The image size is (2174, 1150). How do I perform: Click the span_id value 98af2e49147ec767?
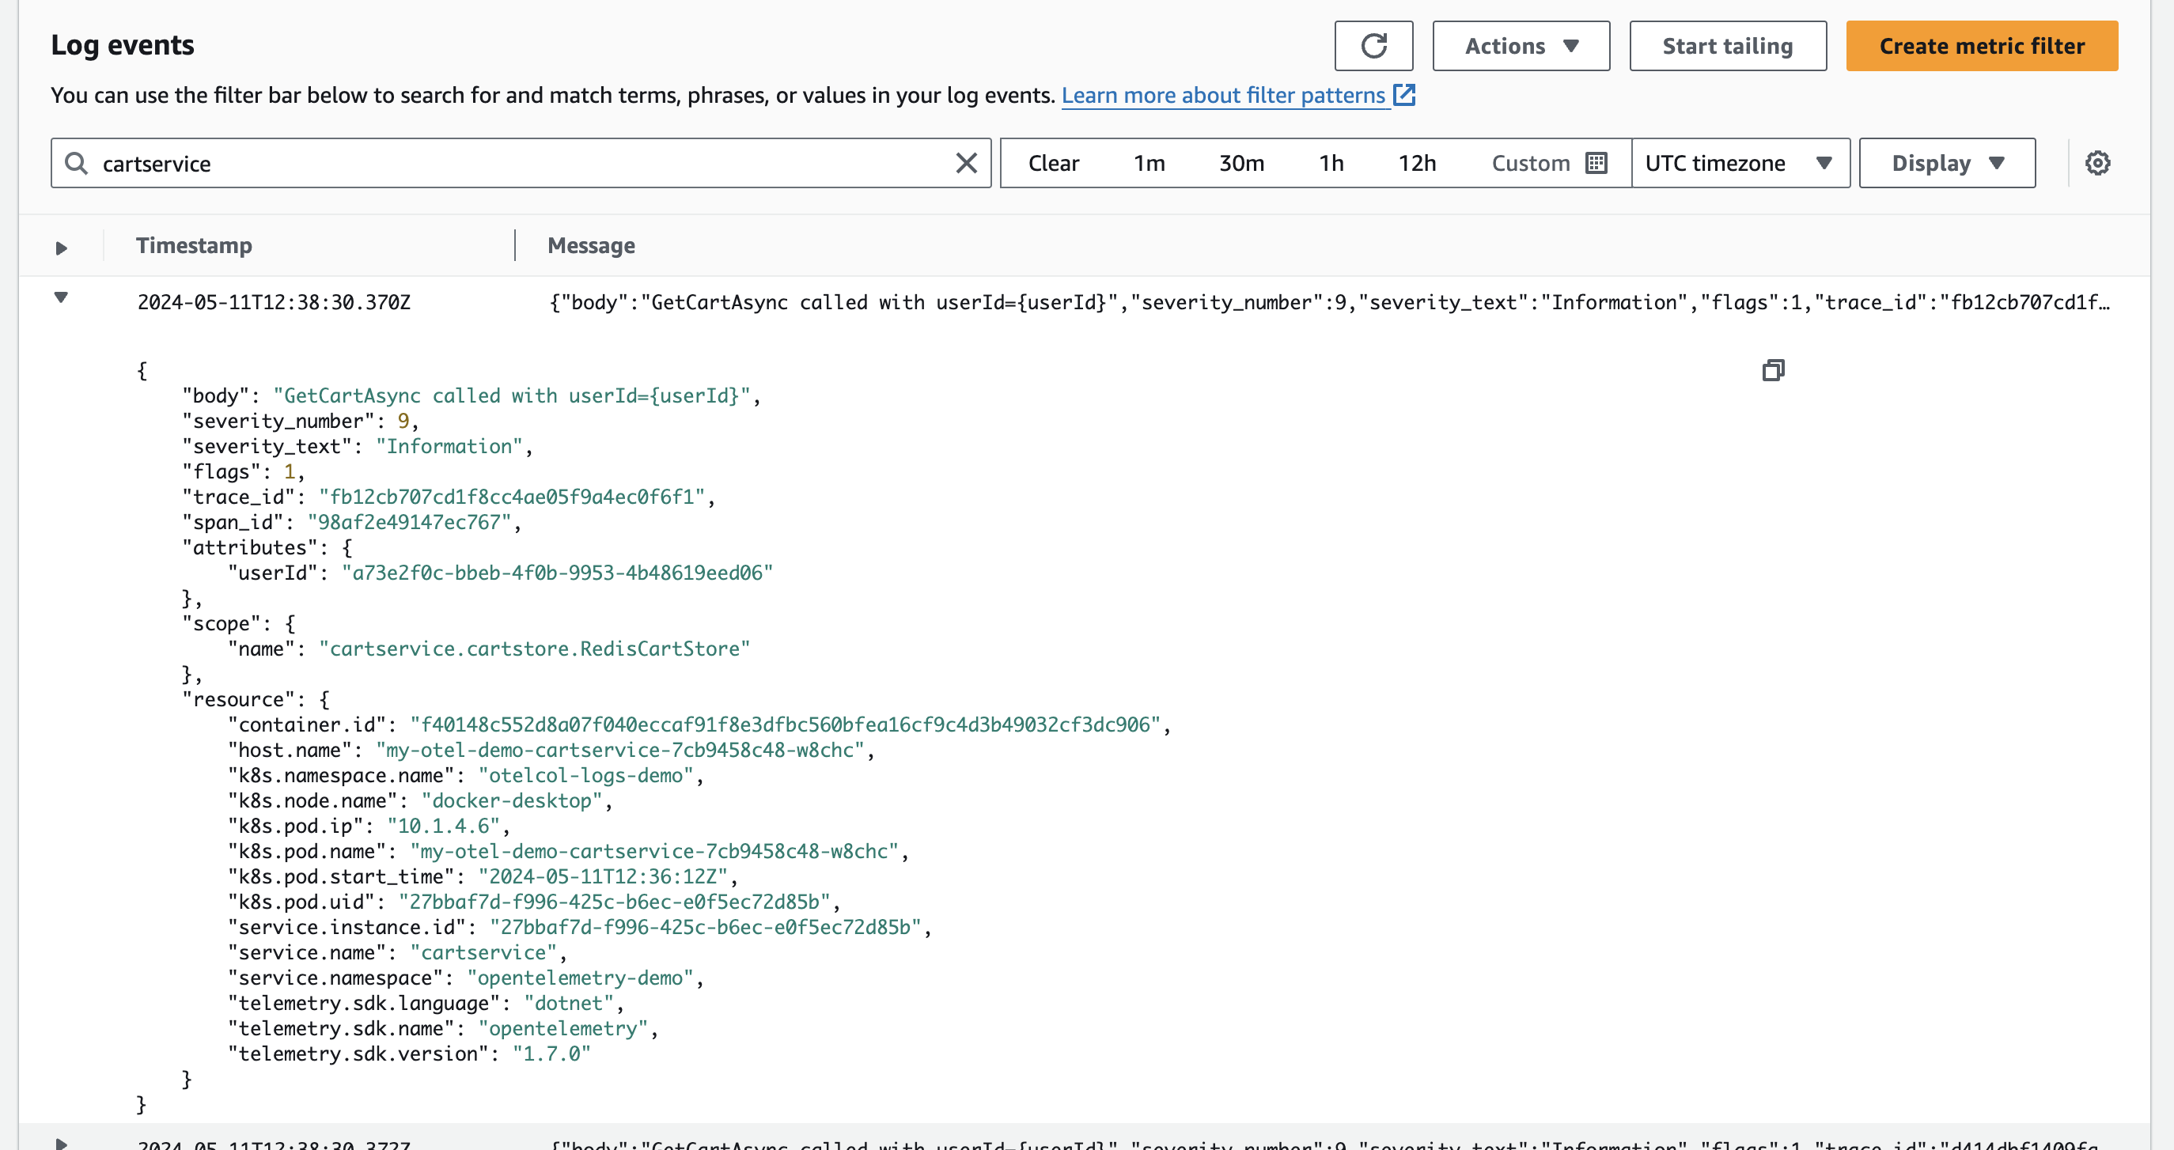409,522
